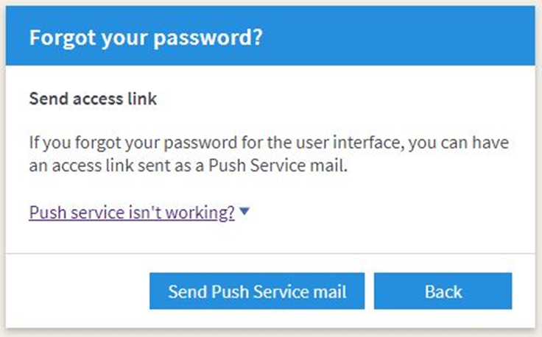
Task: Click the horizontal divider above the buttons
Action: (270, 253)
